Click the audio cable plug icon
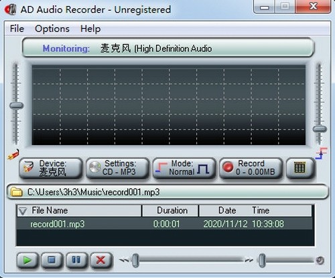Viewport: 335px width, 278px height. [13, 154]
